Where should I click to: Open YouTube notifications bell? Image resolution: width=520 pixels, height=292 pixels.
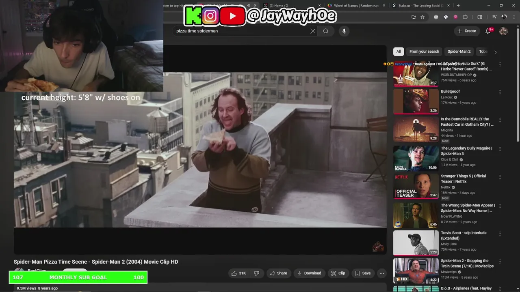click(x=488, y=31)
